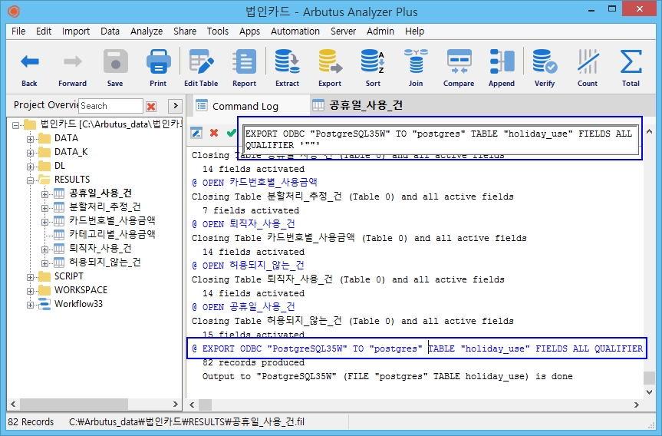Open the Help menu
The width and height of the screenshot is (662, 436).
click(414, 31)
